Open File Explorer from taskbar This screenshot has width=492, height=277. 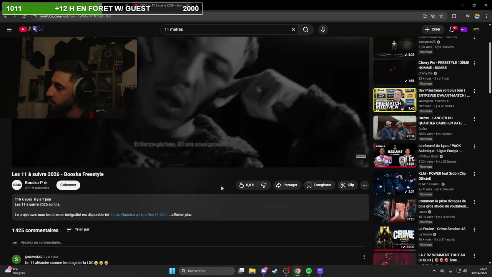tap(252, 271)
